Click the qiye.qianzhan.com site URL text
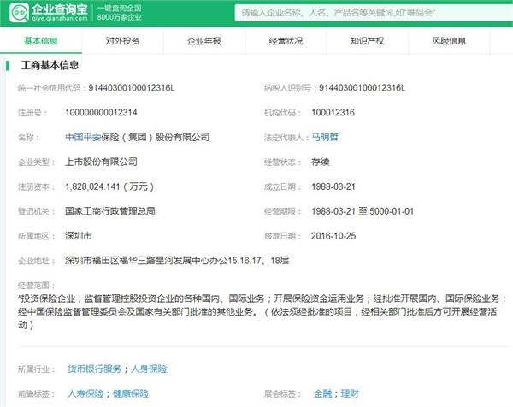The width and height of the screenshot is (513, 407). [60, 18]
